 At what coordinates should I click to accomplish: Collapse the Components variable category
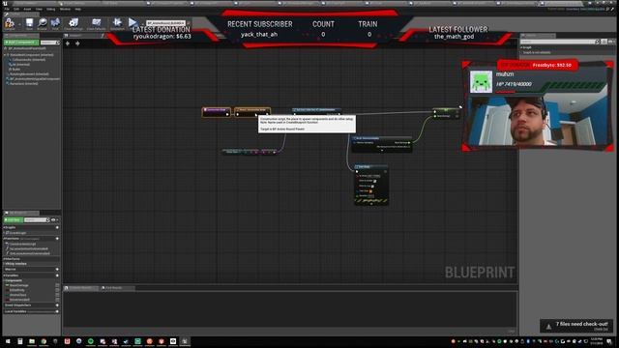[4, 280]
